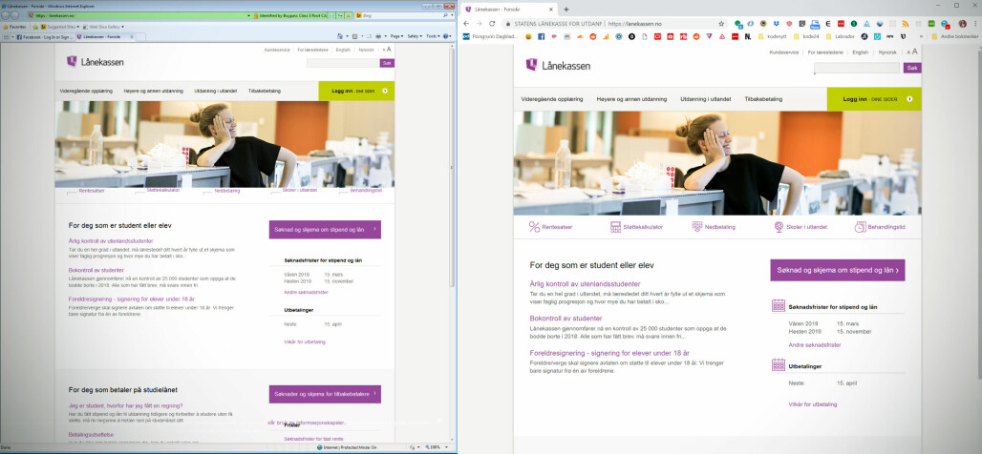
Task: Open the Page menu in Internet Explorer
Action: pos(395,36)
